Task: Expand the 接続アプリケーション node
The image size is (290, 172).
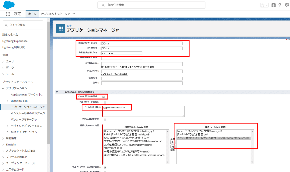Action: click(8, 132)
